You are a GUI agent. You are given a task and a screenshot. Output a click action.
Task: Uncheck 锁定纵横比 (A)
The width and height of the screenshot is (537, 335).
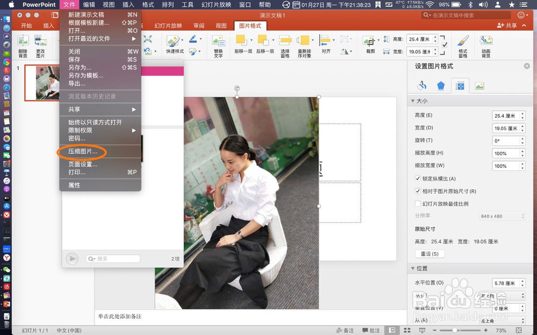click(418, 178)
